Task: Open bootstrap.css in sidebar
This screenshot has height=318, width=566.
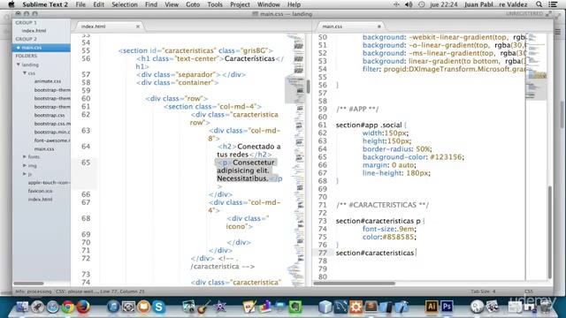Action: (50, 116)
